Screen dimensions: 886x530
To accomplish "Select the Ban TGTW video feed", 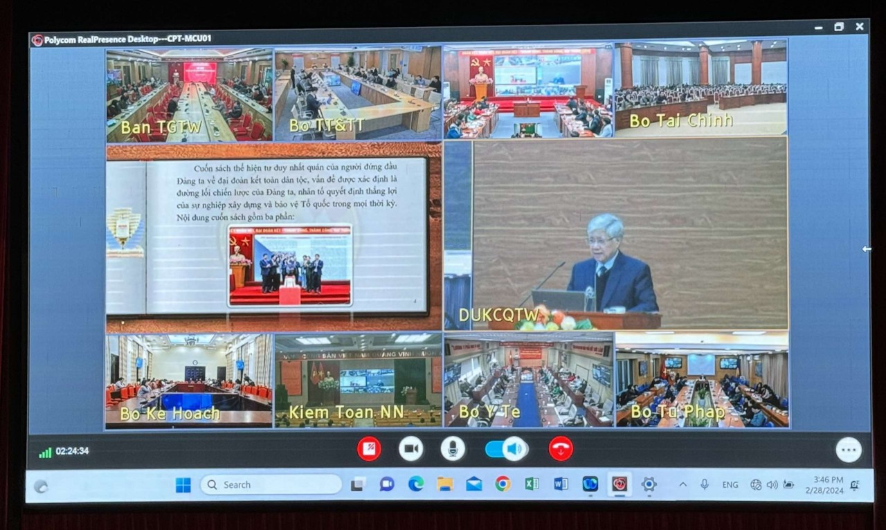I will coord(189,95).
